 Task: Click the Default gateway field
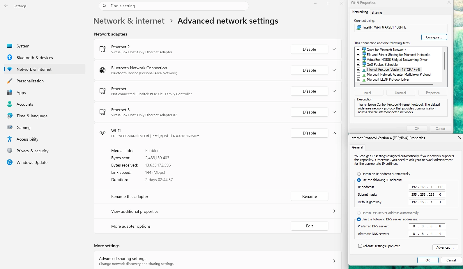427,202
